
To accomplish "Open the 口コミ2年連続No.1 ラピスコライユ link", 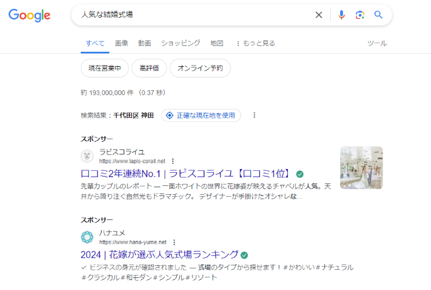I will coord(186,174).
